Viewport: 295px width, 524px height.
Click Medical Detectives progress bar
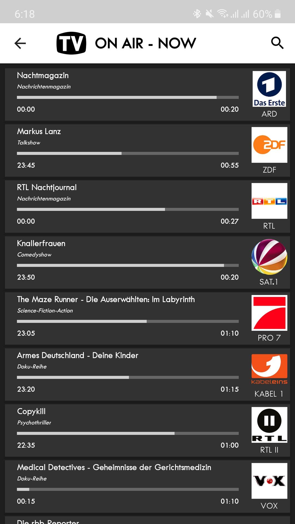(128, 489)
